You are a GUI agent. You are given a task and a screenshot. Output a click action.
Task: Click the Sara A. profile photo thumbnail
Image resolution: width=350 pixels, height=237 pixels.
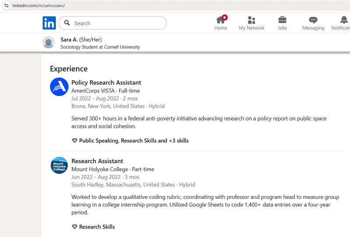pyautogui.click(x=49, y=42)
